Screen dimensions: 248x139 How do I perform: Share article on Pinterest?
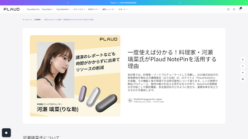(243, 73)
